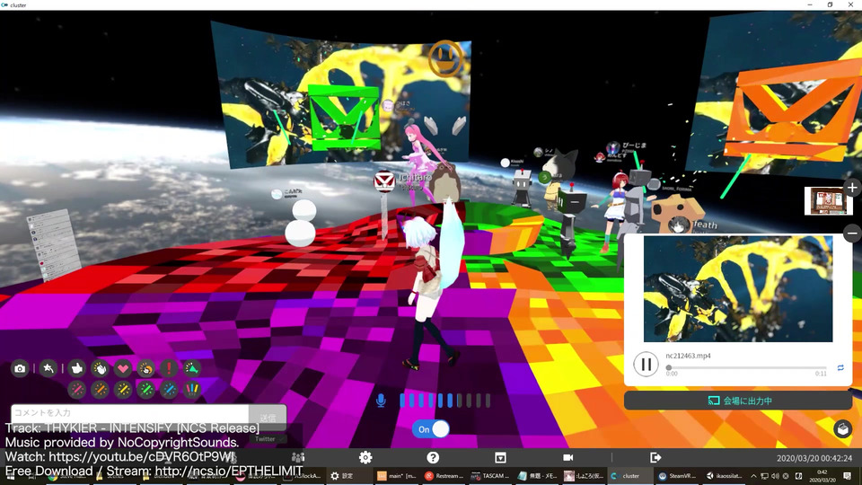This screenshot has height=485, width=862.
Task: Add a file with plus button
Action: pos(852,188)
